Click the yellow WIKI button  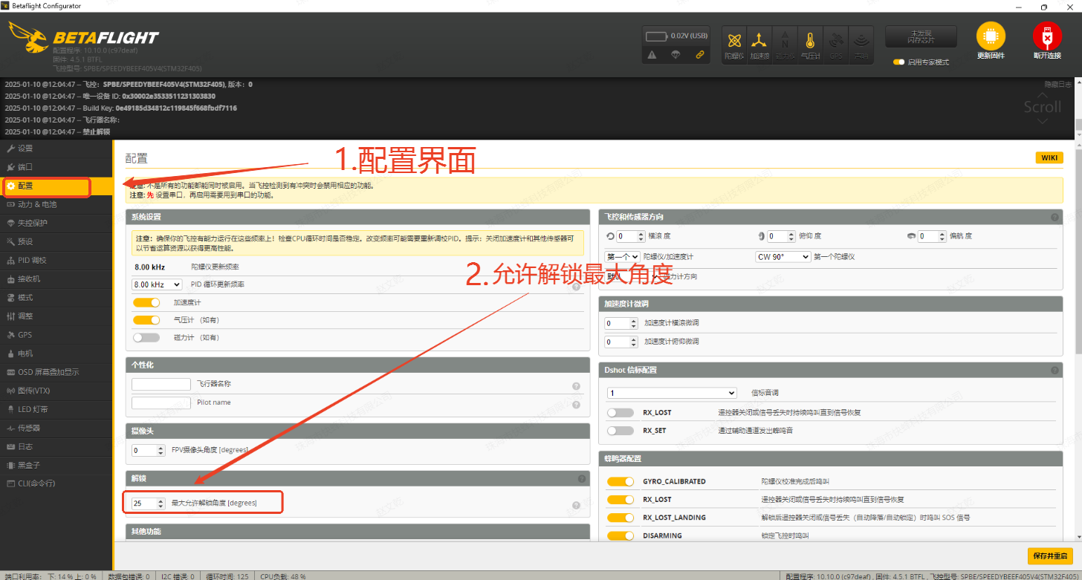point(1049,157)
